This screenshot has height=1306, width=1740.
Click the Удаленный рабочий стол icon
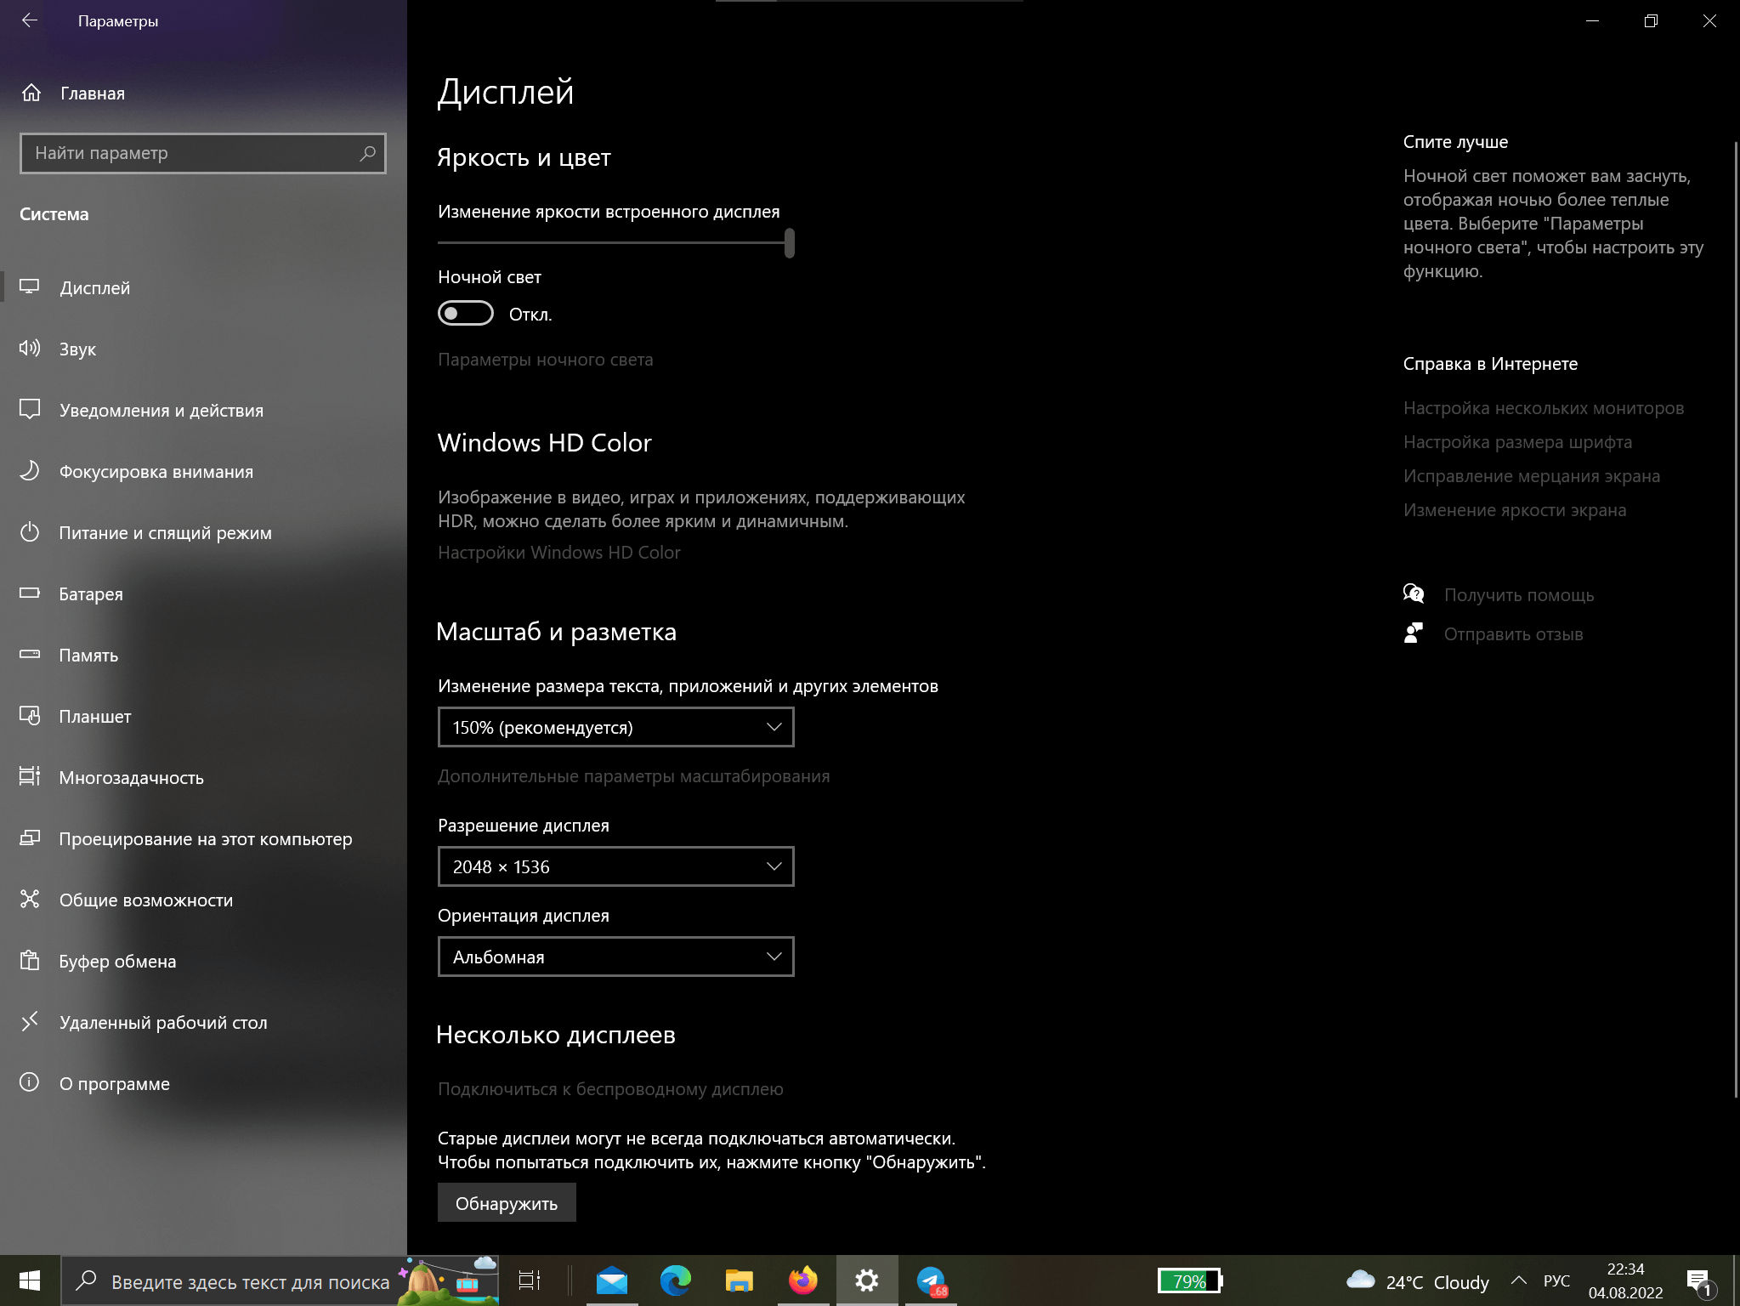click(x=30, y=1022)
